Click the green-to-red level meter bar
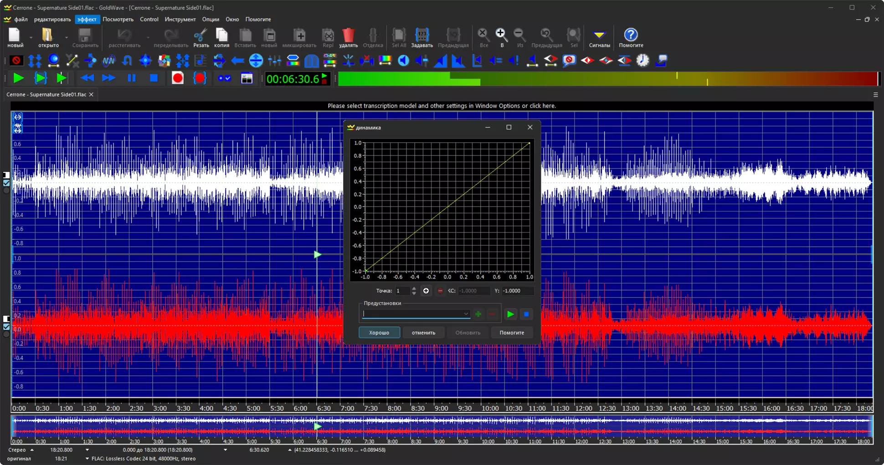The image size is (884, 465). click(608, 79)
